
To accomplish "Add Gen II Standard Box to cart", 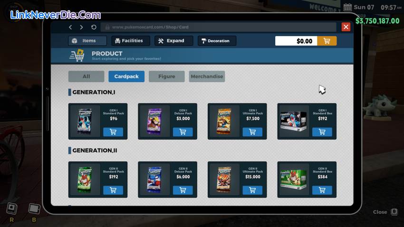I will pyautogui.click(x=322, y=190).
